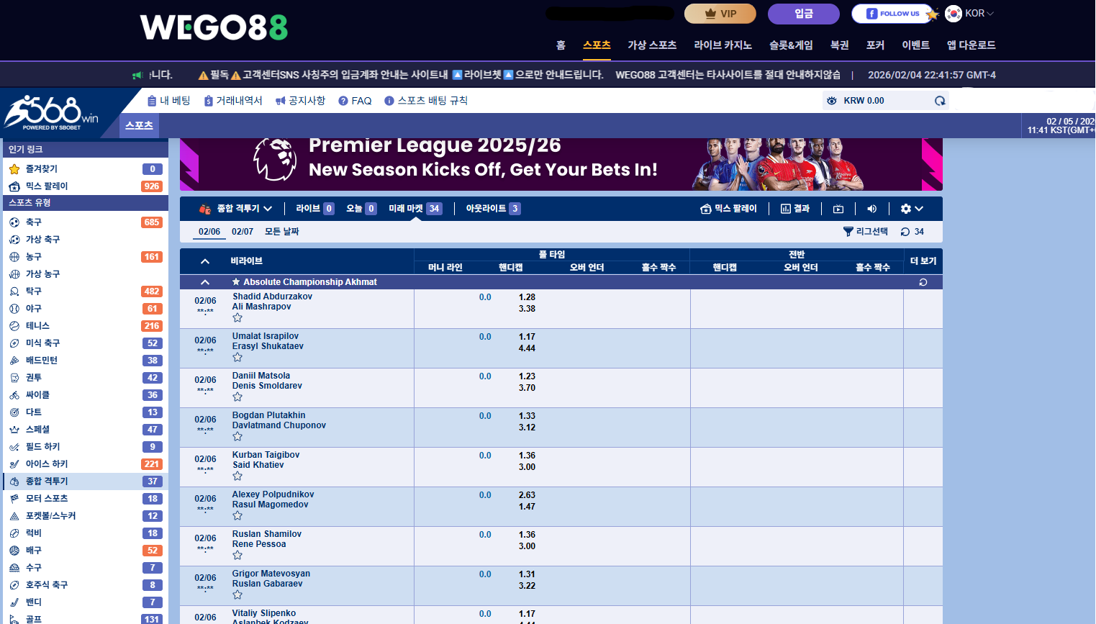Select odds 1.28 for Shadid Abdurzakov
The width and height of the screenshot is (1096, 624).
527,297
